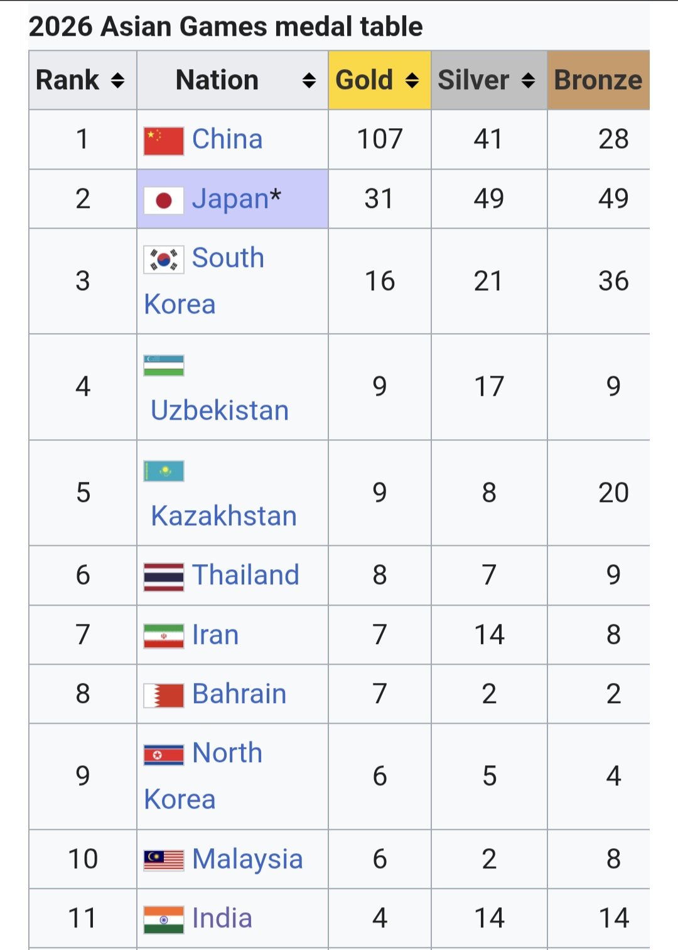Open the Iran link
Screen dimensions: 678x950
[x=215, y=635]
